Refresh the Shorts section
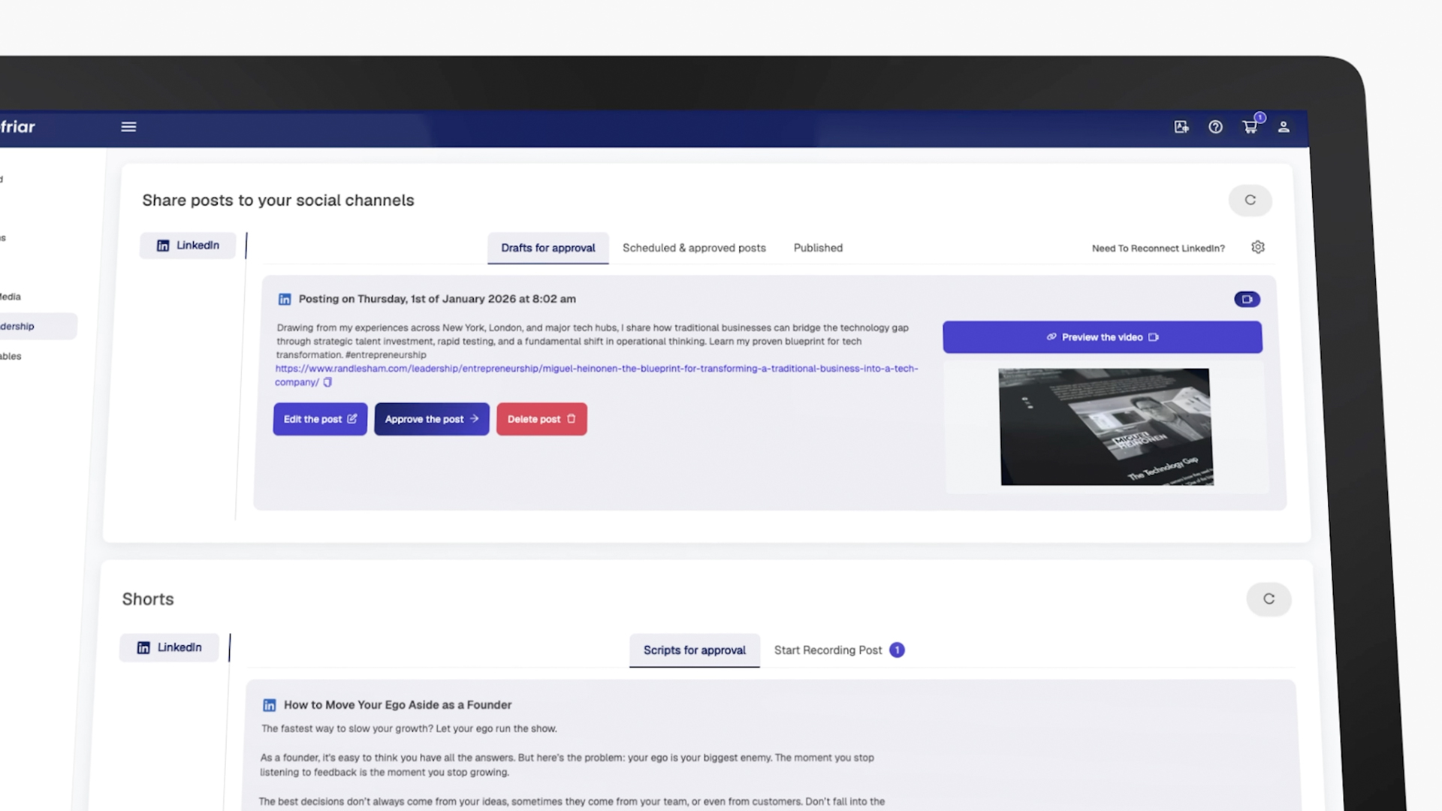 click(x=1269, y=598)
